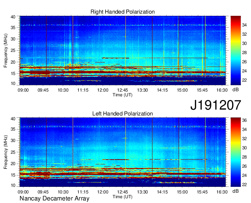The image size is (251, 203).
Task: Click 09:00 tick on bottom plot time axis
Action: coord(23,192)
